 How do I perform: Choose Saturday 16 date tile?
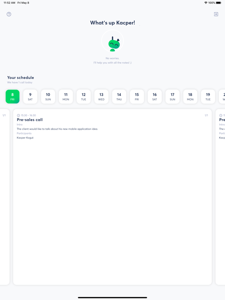[155, 96]
